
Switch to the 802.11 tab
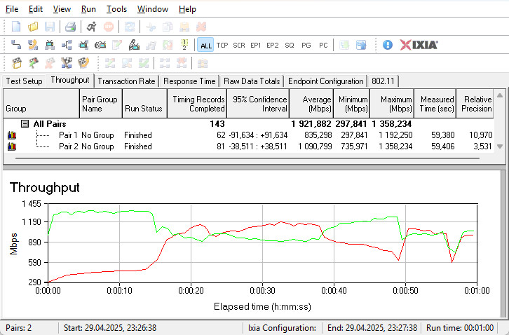coord(383,81)
